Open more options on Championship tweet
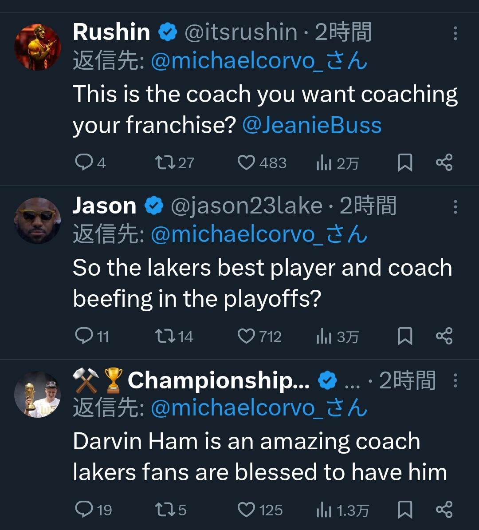This screenshot has height=530, width=479. 455,380
